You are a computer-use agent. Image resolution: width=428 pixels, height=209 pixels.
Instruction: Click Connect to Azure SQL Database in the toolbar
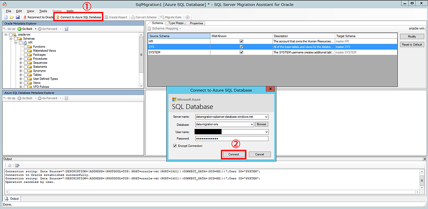pos(78,17)
